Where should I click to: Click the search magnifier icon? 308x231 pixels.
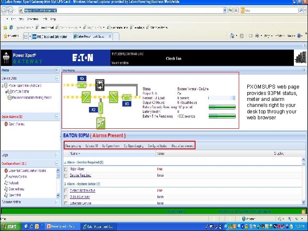(301, 10)
